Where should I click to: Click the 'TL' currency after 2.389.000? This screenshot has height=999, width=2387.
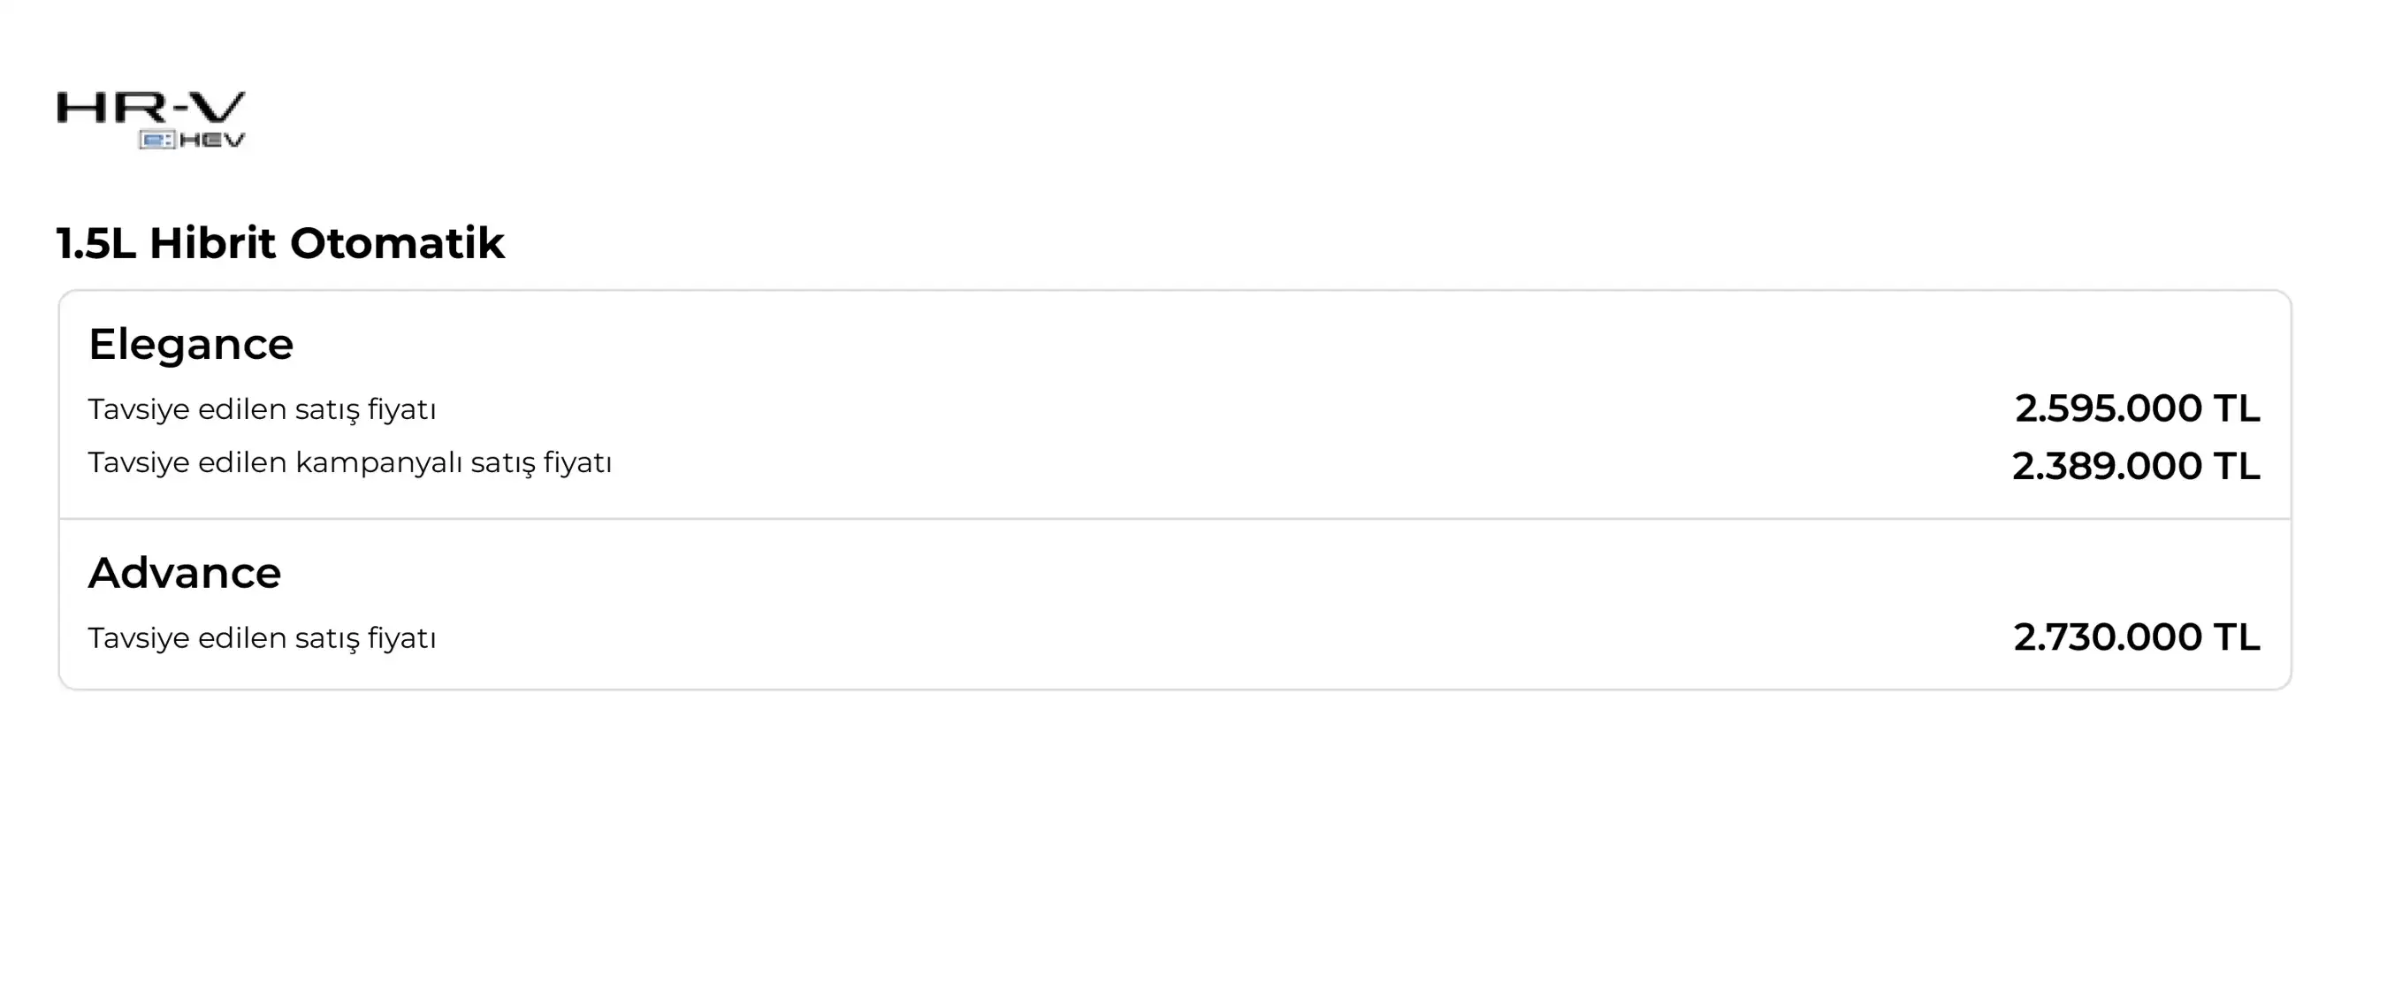(x=2237, y=466)
